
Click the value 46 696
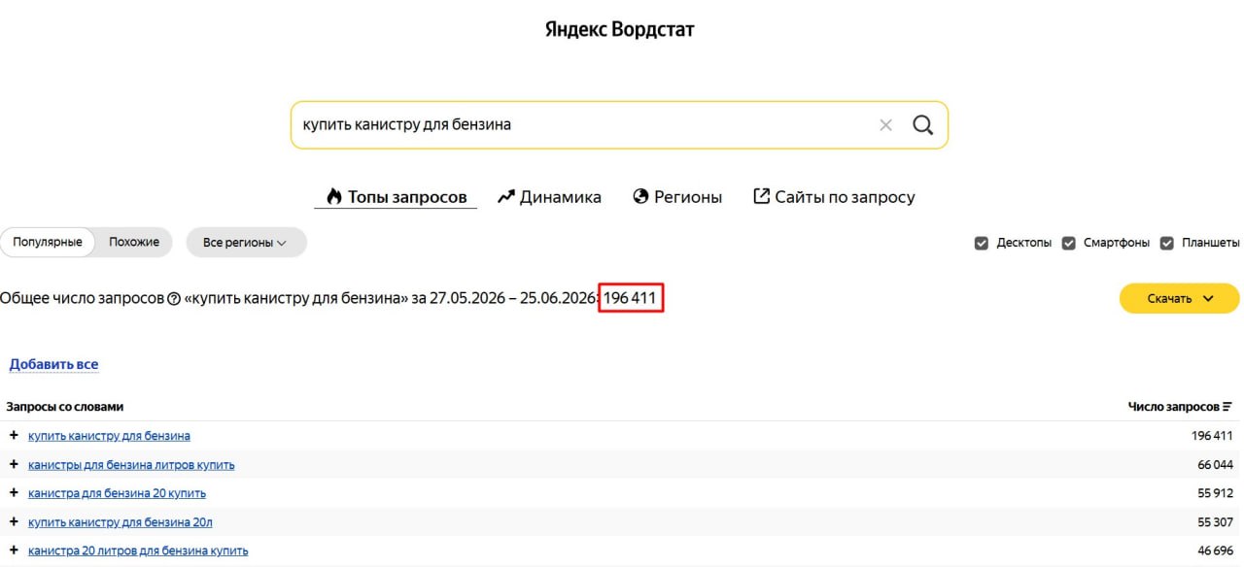[x=1215, y=550]
